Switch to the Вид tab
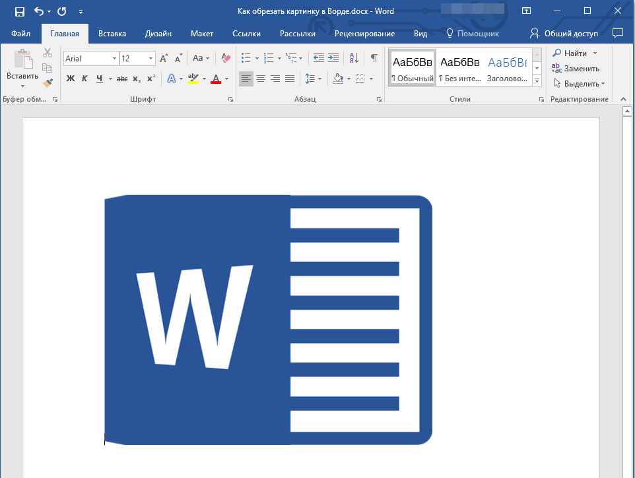 420,34
